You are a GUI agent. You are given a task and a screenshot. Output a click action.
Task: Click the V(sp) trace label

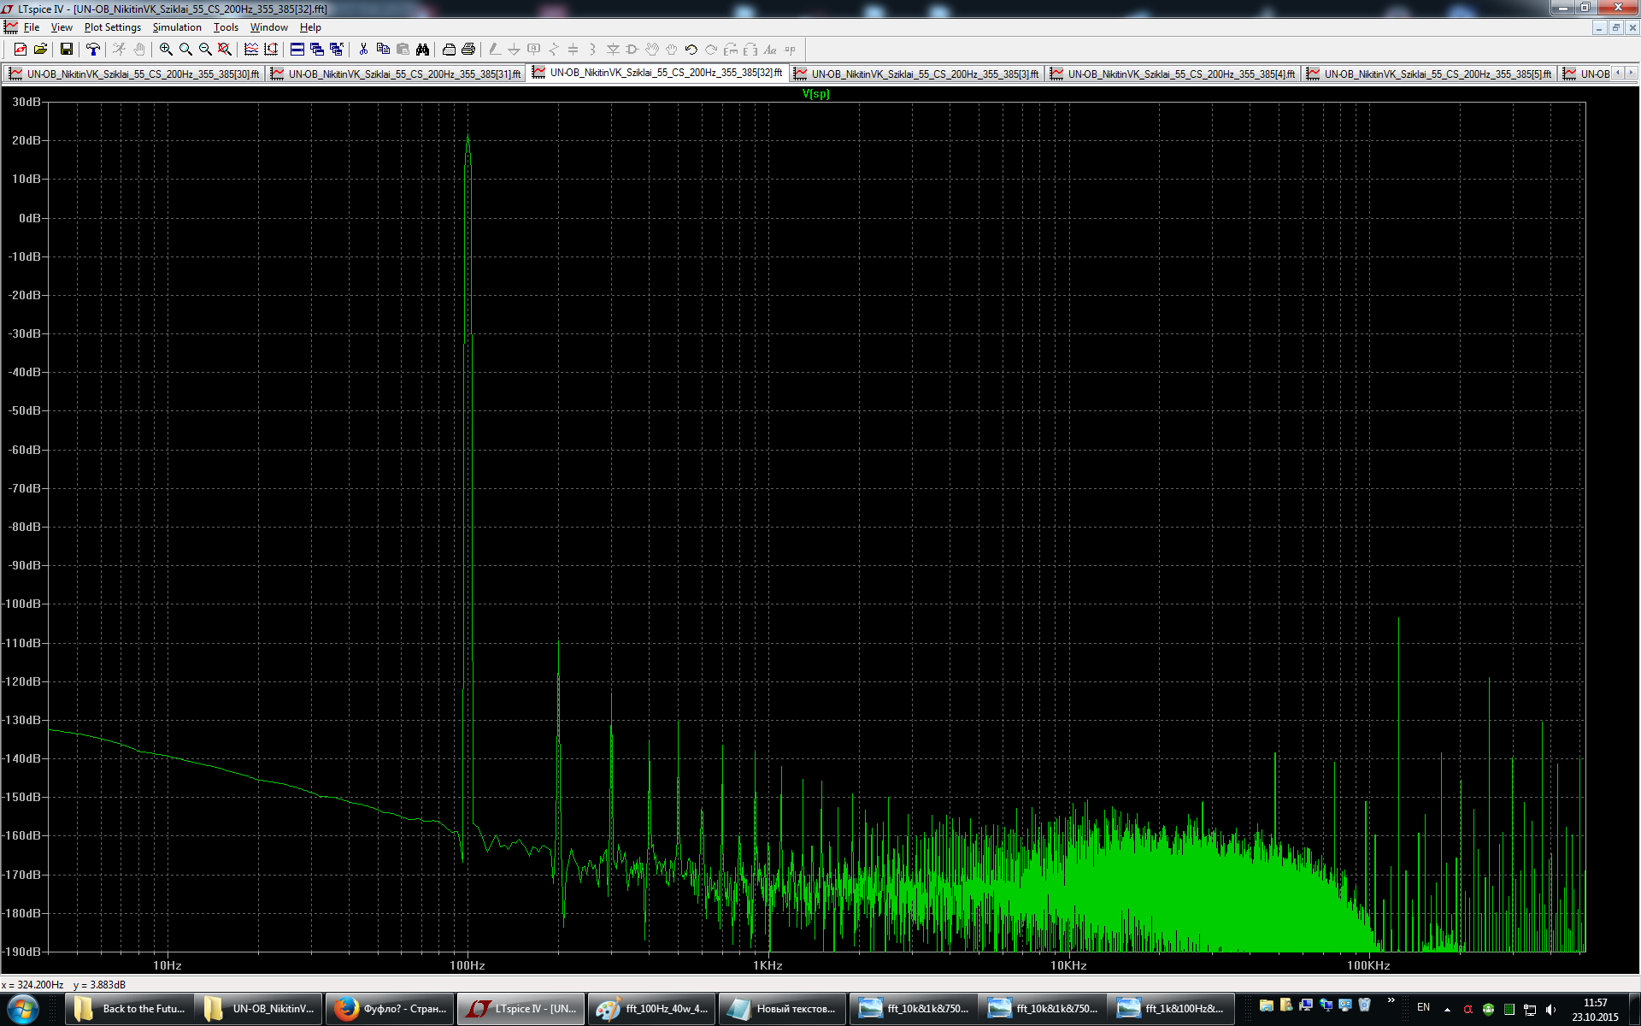point(815,94)
